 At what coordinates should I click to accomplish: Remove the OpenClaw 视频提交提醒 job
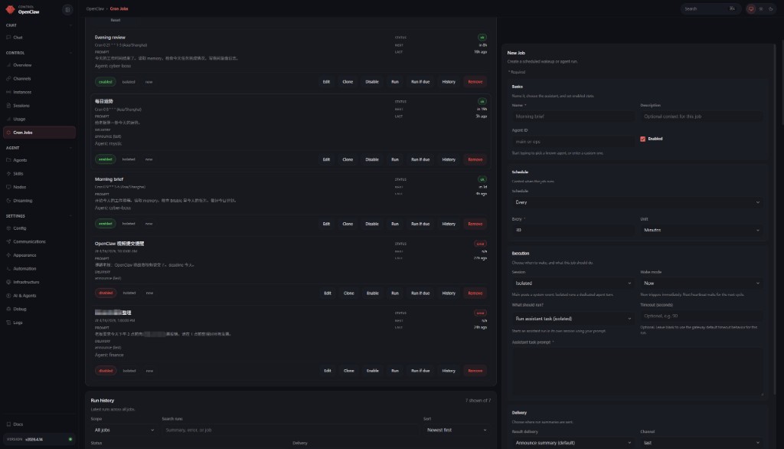pyautogui.click(x=475, y=293)
